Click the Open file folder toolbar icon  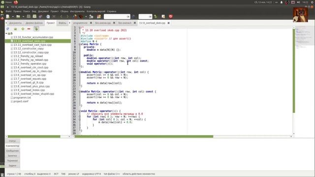tap(18, 17)
